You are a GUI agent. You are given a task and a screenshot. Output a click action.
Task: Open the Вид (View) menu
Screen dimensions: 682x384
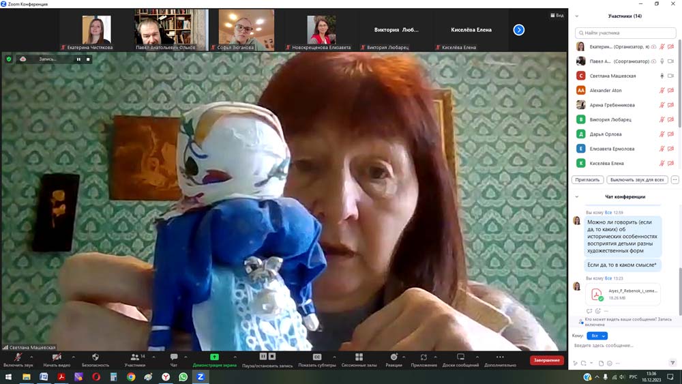pos(557,15)
